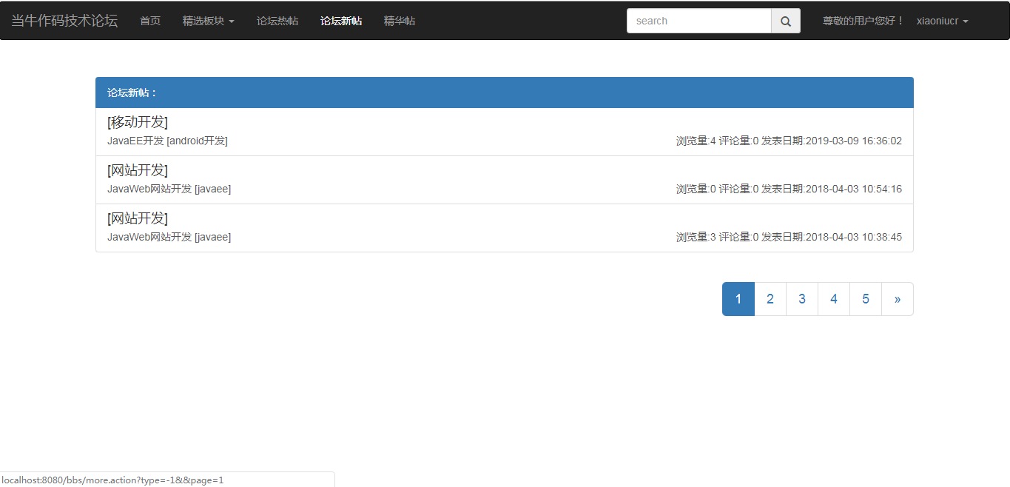The height and width of the screenshot is (487, 1010).
Task: Click the greeting 尊敬的用户您好！
Action: click(x=863, y=21)
